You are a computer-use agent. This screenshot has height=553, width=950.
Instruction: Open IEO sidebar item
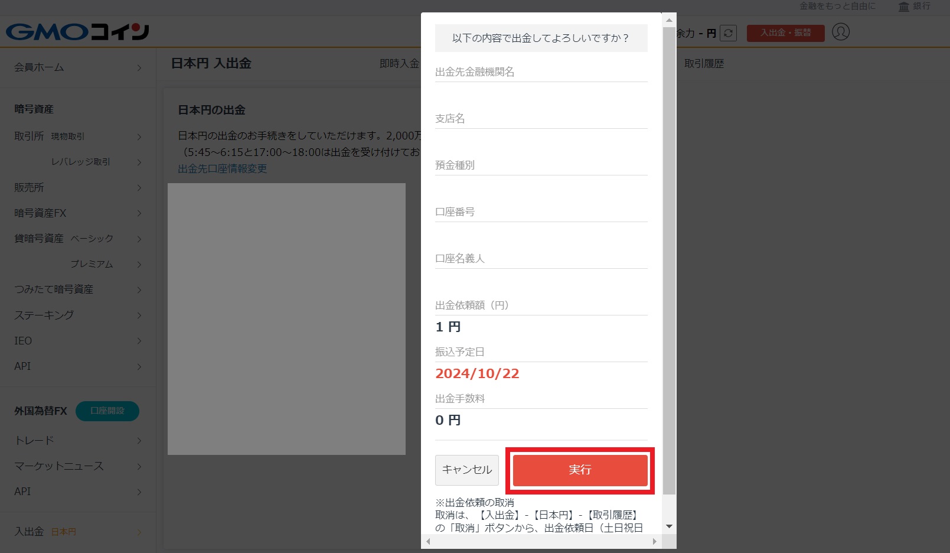pos(78,341)
